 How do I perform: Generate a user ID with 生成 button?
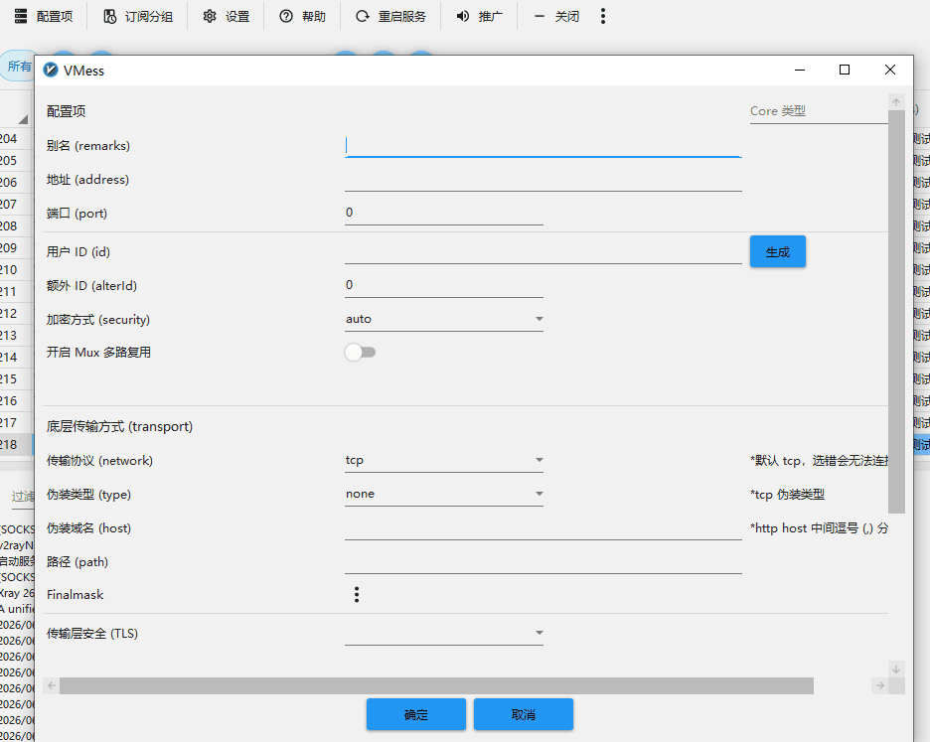(x=778, y=251)
